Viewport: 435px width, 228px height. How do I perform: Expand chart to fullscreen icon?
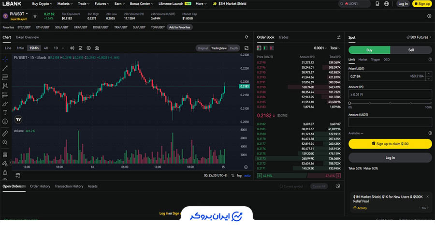click(x=246, y=48)
